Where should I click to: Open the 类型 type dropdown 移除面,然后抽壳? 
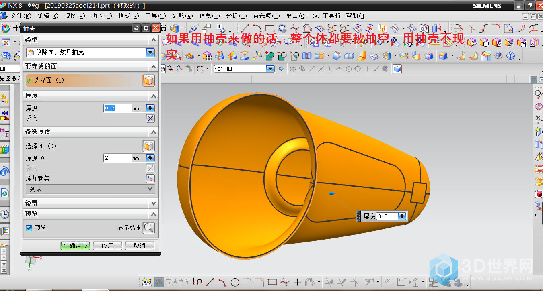point(150,52)
